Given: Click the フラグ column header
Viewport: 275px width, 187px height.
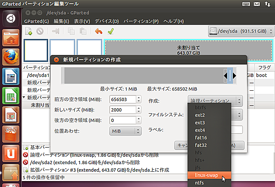Looking at the screenshot, I should [x=264, y=67].
